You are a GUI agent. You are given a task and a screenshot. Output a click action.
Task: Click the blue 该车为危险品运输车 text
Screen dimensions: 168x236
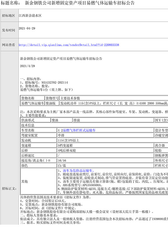79,171
